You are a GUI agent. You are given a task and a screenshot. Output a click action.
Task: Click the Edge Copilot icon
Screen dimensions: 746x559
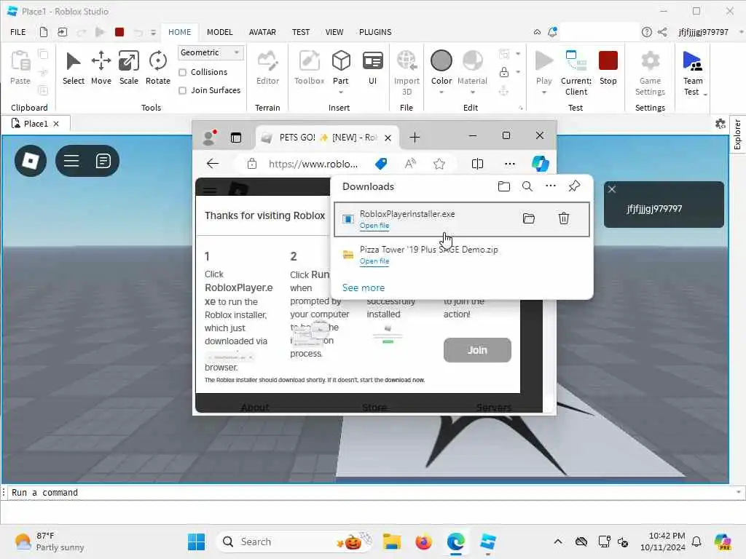pos(540,164)
